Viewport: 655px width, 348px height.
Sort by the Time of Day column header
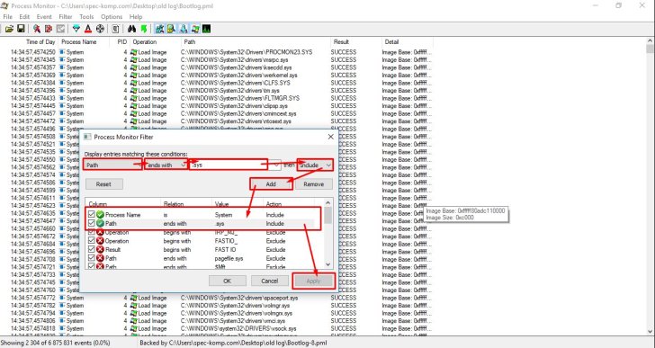tap(40, 41)
